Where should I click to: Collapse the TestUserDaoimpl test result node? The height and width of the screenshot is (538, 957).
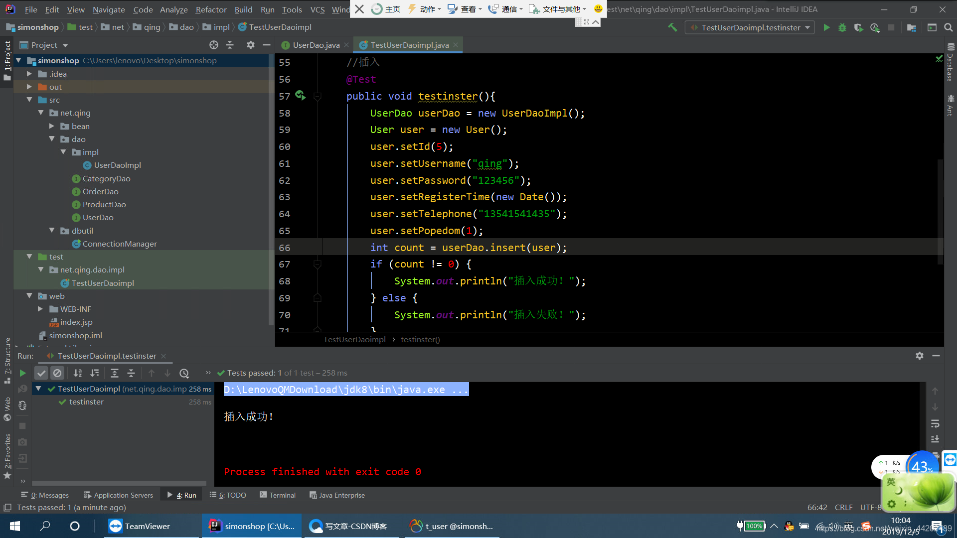click(x=38, y=389)
